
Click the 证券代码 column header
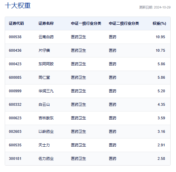coord(16,23)
